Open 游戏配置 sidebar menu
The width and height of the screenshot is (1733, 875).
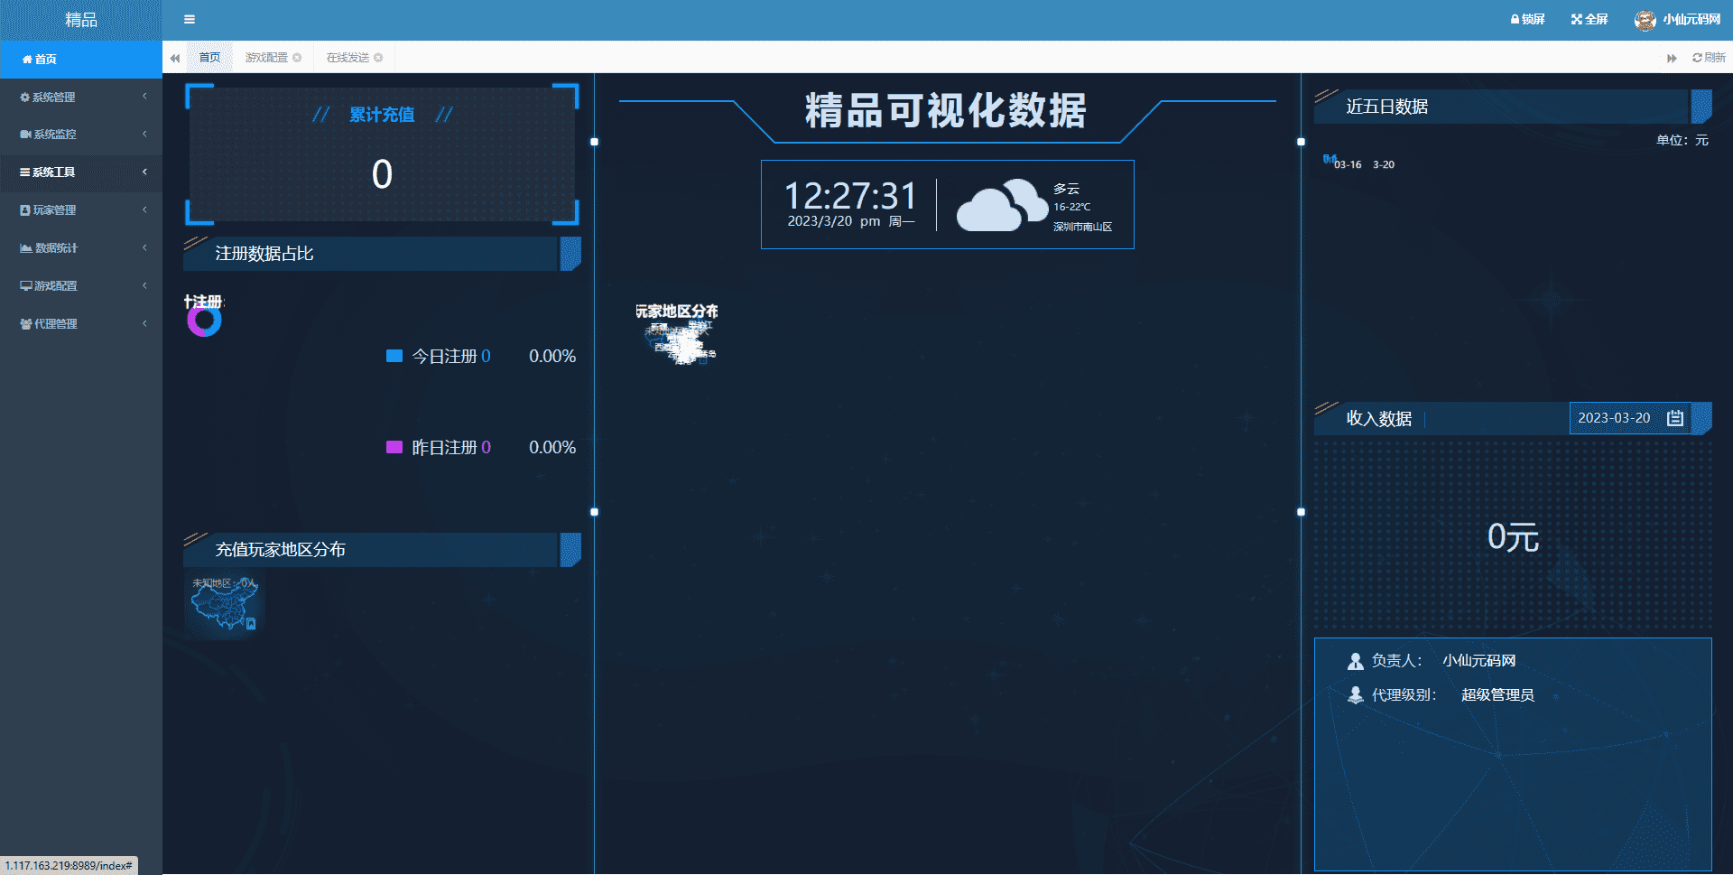[81, 286]
